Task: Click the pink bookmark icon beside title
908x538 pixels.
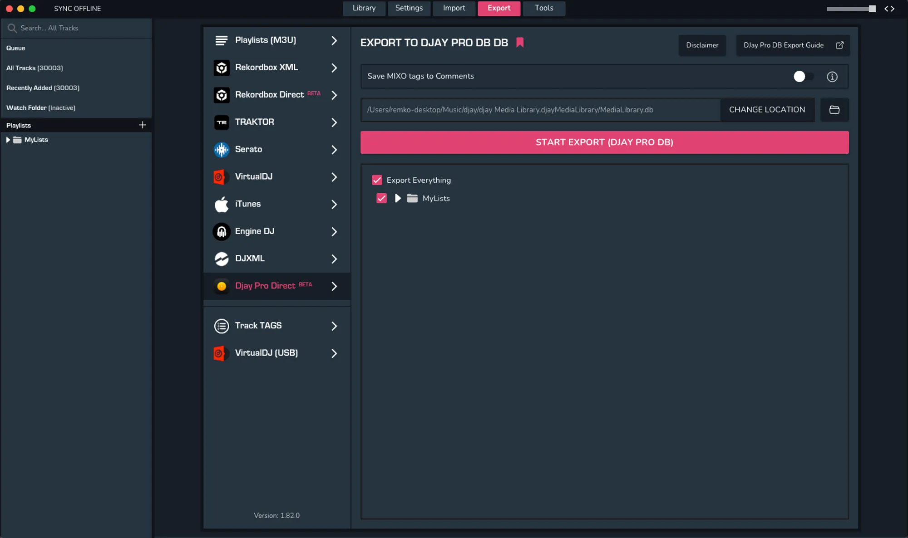Action: coord(520,43)
